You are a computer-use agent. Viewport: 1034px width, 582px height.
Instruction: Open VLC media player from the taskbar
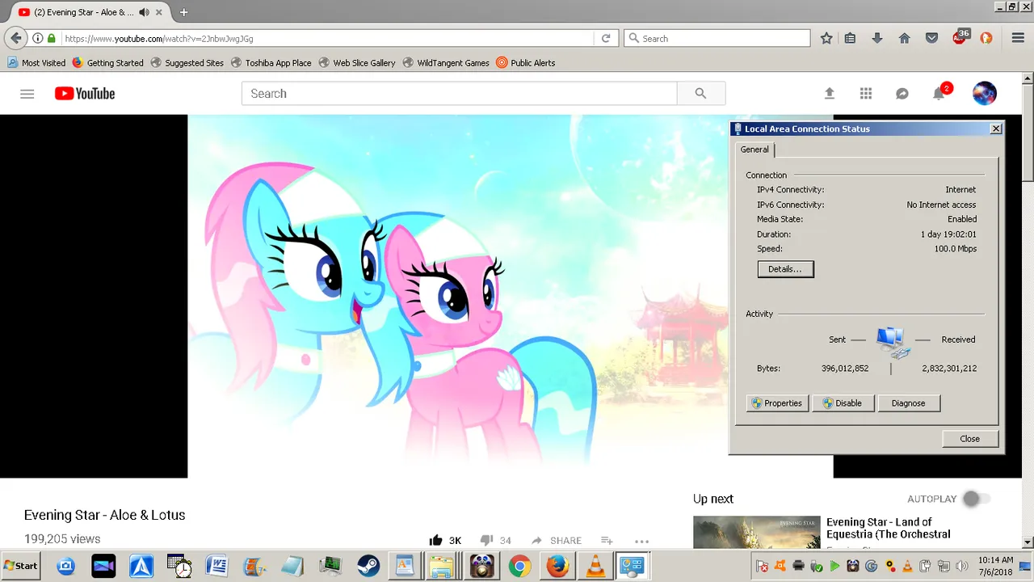[x=595, y=566]
